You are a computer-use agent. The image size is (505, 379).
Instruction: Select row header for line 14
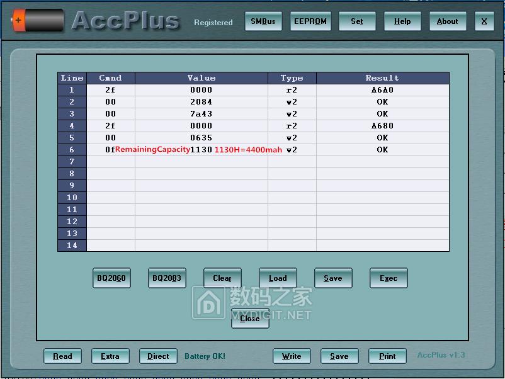[x=72, y=246]
